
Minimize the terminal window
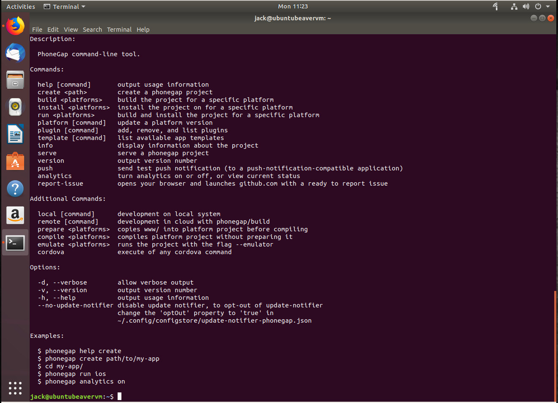tap(534, 18)
